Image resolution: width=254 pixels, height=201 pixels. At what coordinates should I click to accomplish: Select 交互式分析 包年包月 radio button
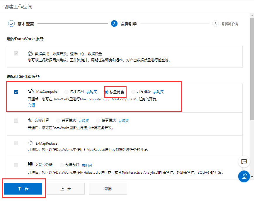coord(62,165)
